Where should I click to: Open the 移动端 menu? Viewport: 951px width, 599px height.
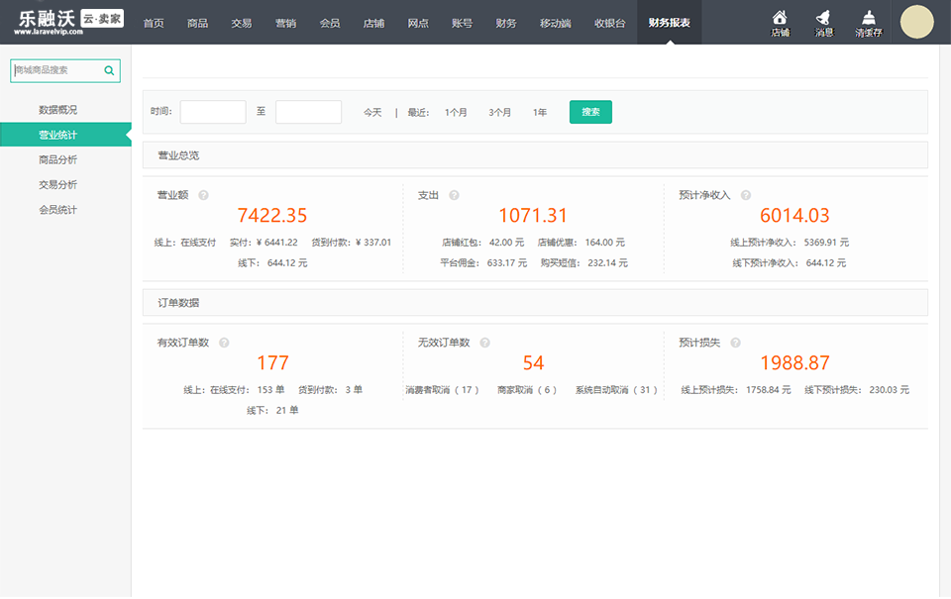click(x=556, y=23)
